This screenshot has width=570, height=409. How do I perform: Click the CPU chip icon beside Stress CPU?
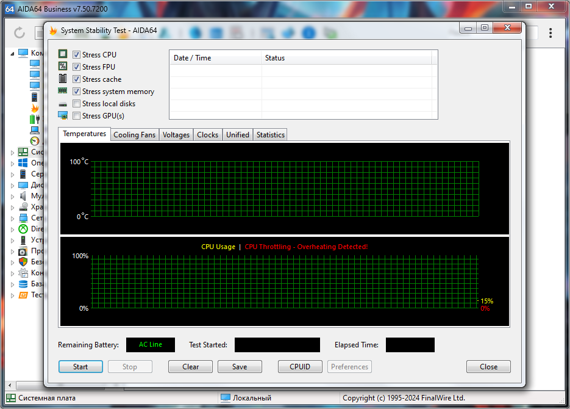pos(63,54)
